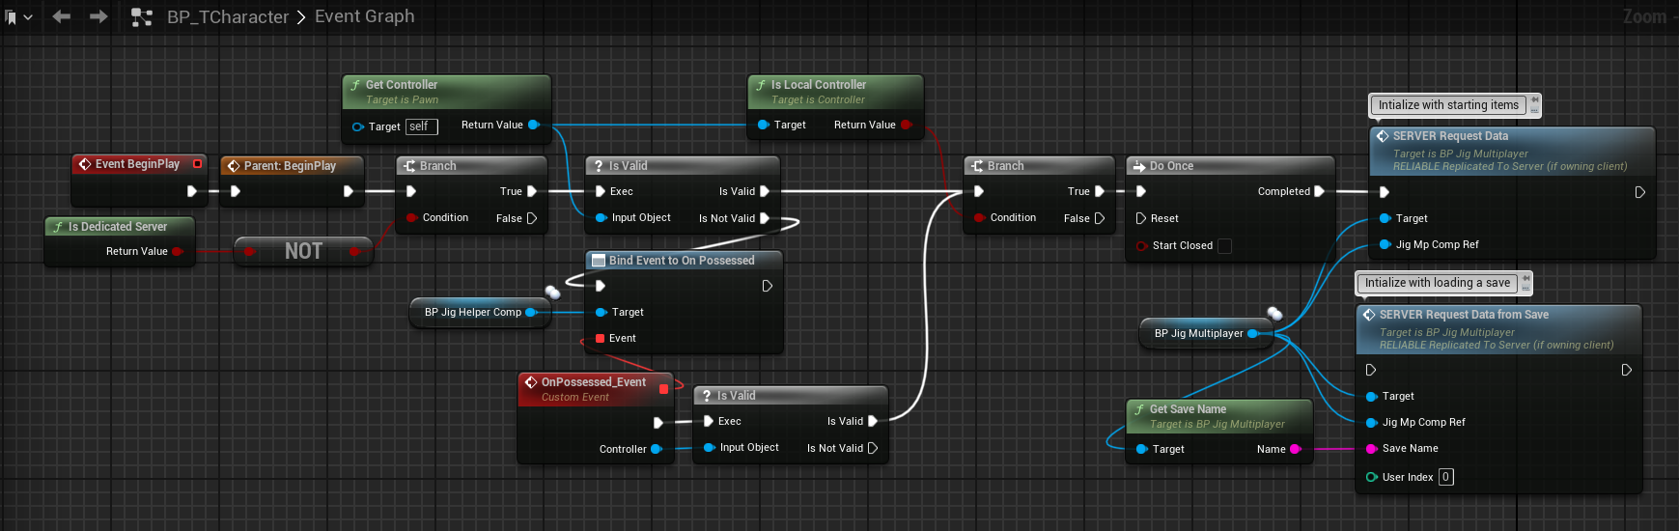Viewport: 1679px width, 531px height.
Task: Go back with the left arrow
Action: (x=62, y=16)
